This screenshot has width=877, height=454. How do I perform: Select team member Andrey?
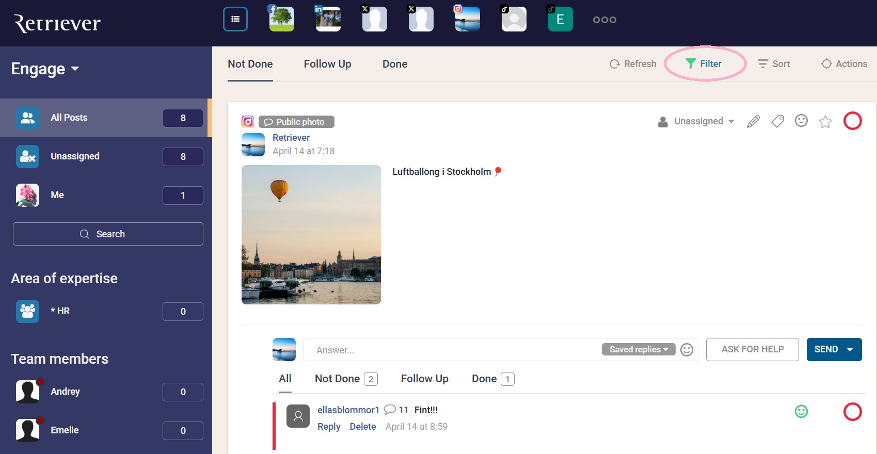point(106,392)
